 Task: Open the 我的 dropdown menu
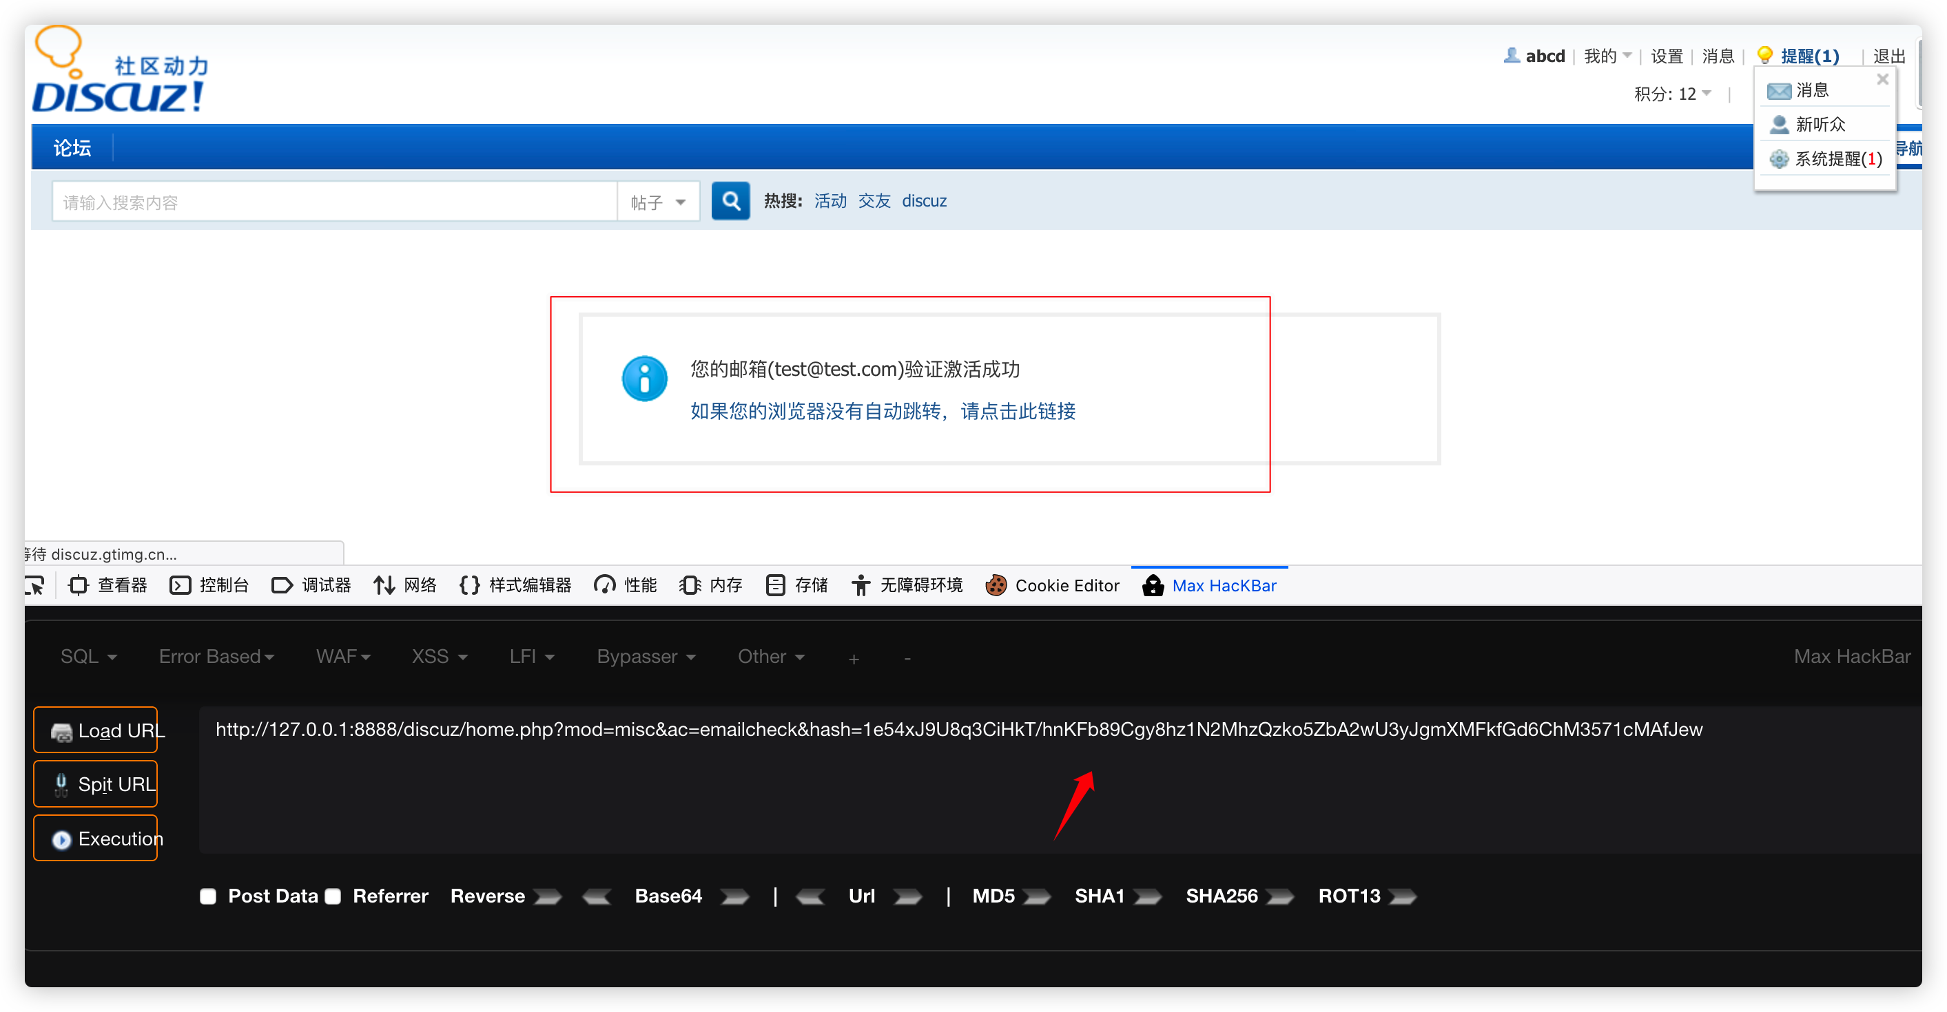pyautogui.click(x=1607, y=56)
